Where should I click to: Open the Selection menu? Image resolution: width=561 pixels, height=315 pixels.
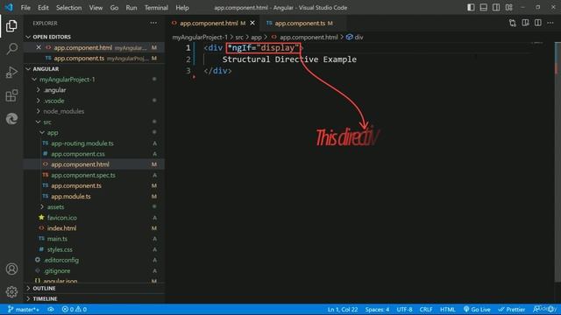coord(68,8)
